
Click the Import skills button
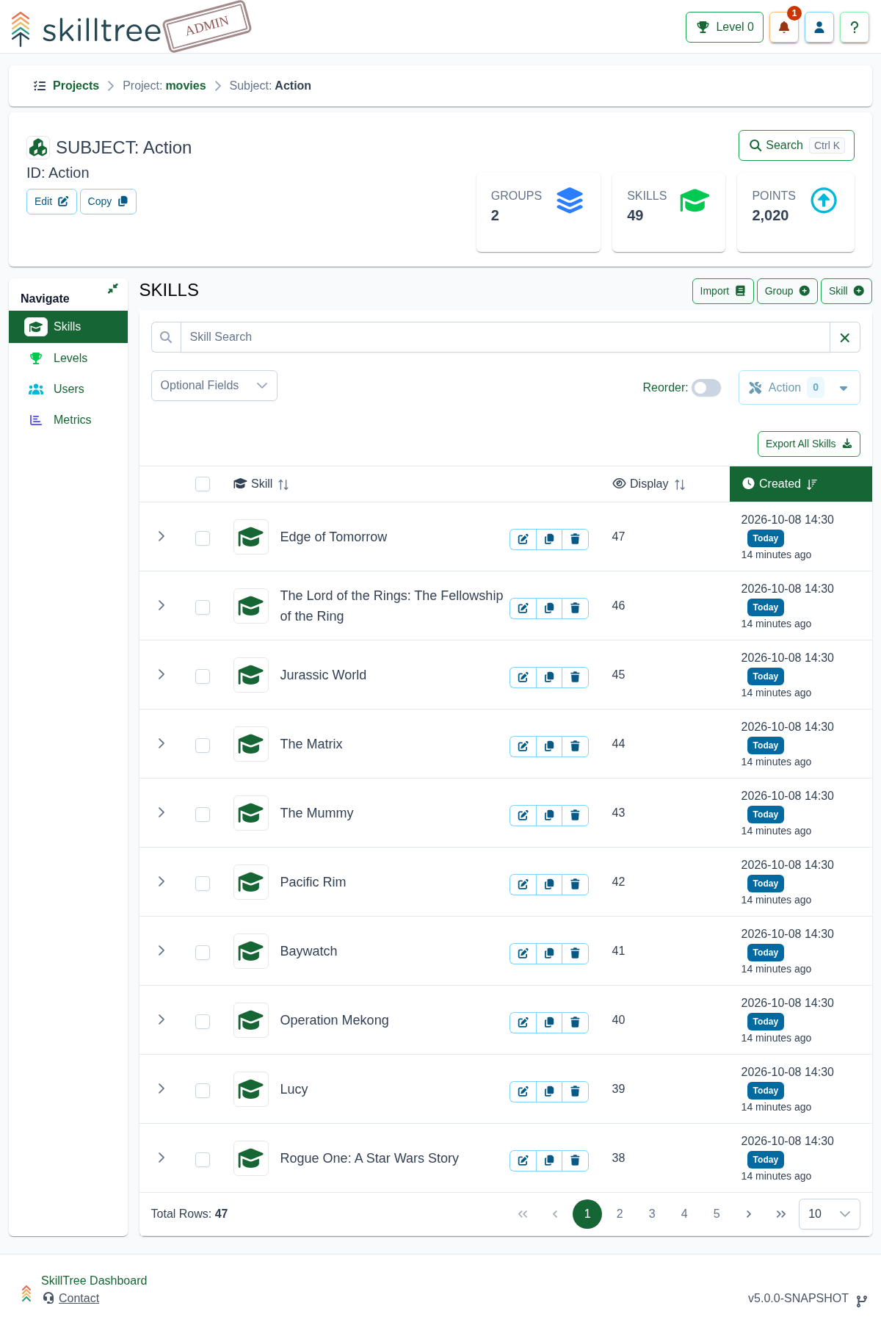pos(722,291)
